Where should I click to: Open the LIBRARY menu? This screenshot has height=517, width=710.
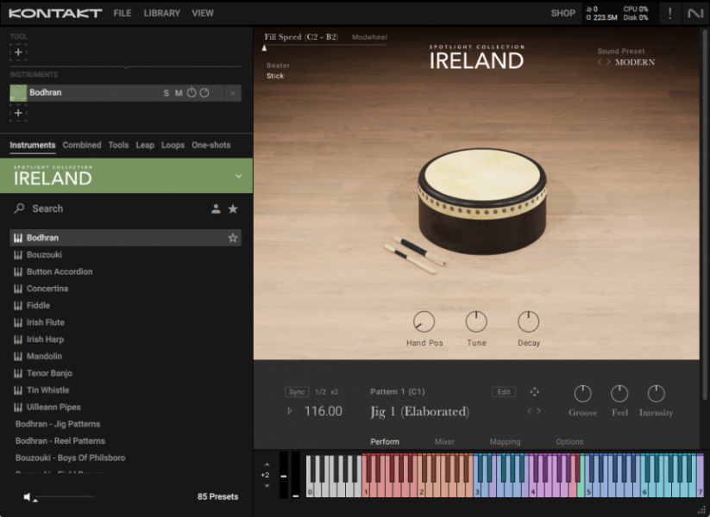[160, 13]
